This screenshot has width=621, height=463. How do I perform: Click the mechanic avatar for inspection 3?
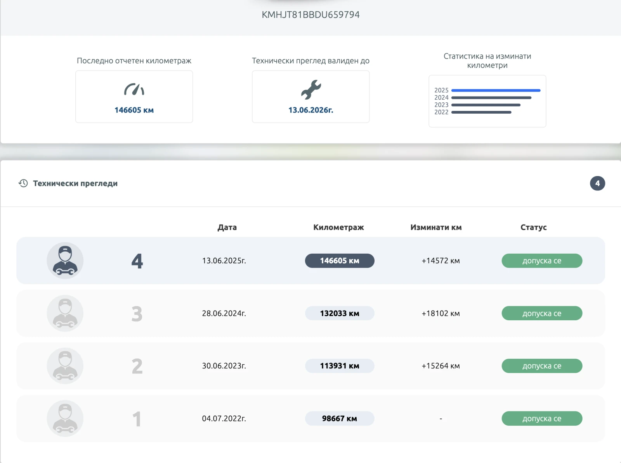point(65,313)
